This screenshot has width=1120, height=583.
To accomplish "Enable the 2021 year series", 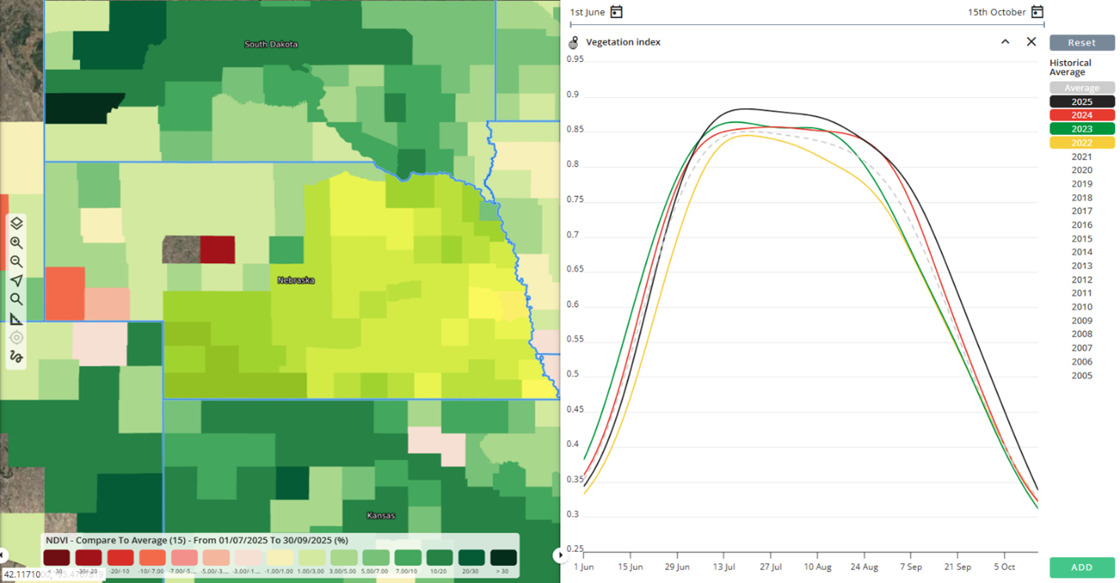I will pyautogui.click(x=1082, y=156).
